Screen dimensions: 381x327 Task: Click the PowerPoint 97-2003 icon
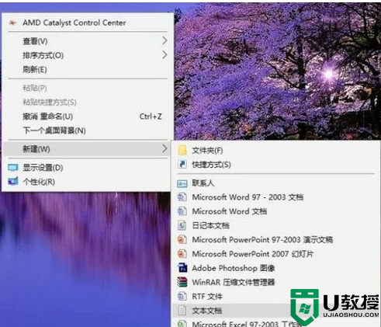click(x=182, y=239)
